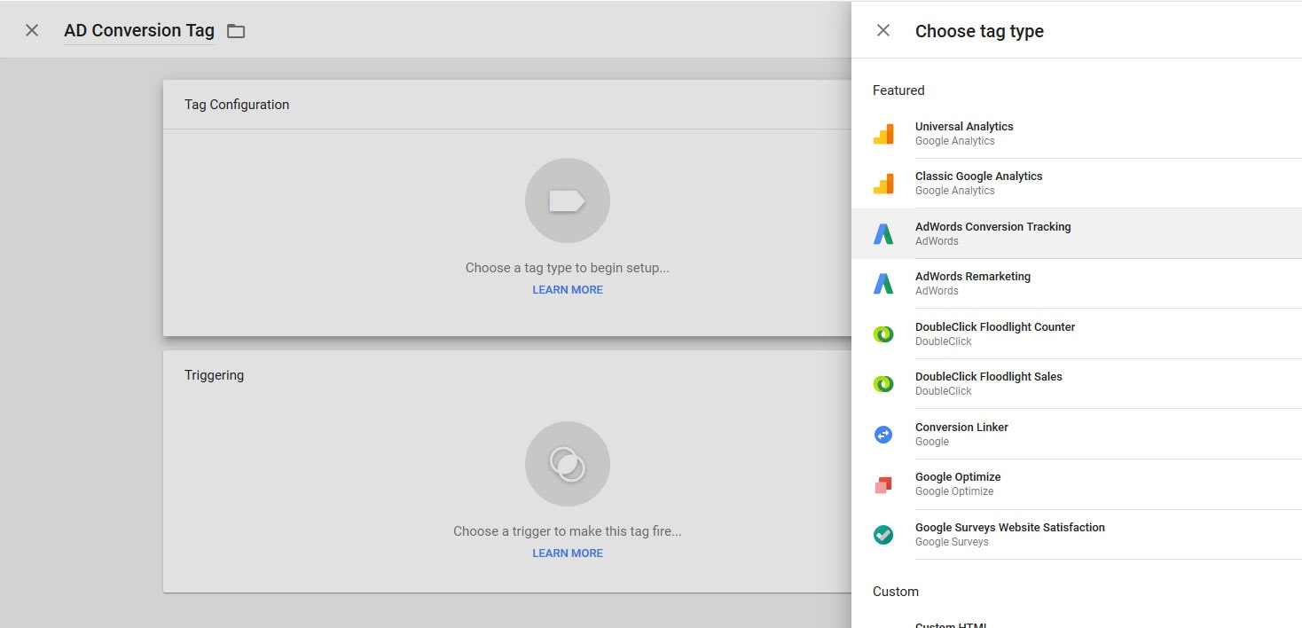This screenshot has width=1302, height=628.
Task: Click the Tag Configuration card heading
Action: (237, 105)
